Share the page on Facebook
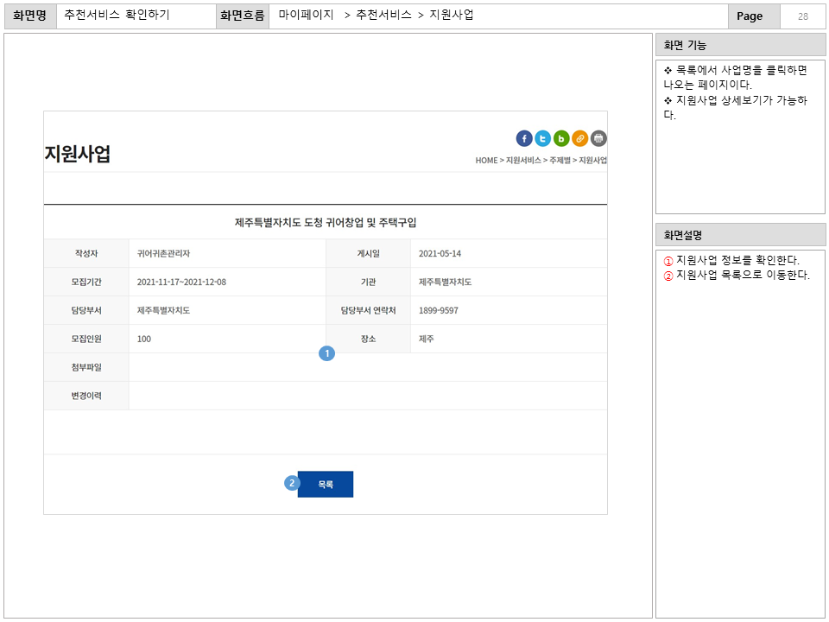Image resolution: width=829 pixels, height=622 pixels. (524, 138)
